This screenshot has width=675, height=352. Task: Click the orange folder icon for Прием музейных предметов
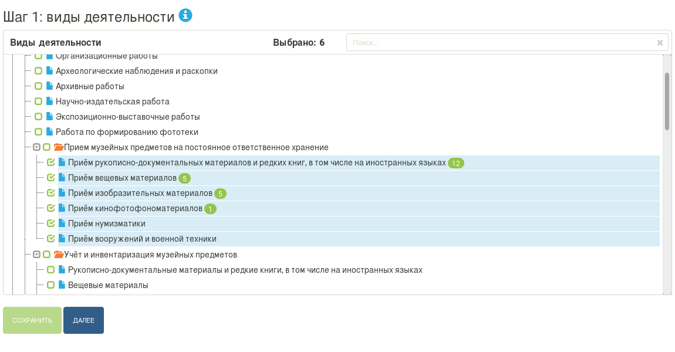(x=58, y=147)
